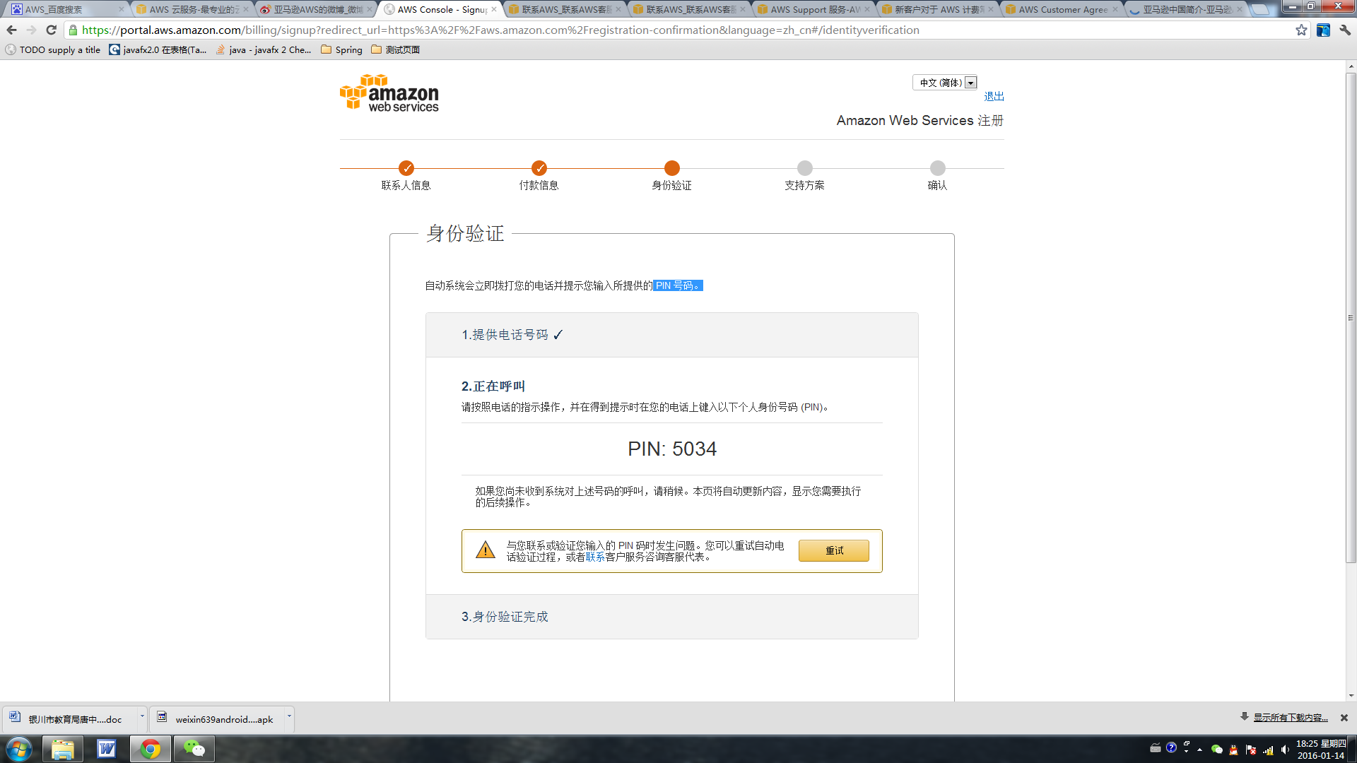Click the download arrow icon beside 显示所有下载内容
The height and width of the screenshot is (763, 1357).
pyautogui.click(x=1245, y=717)
